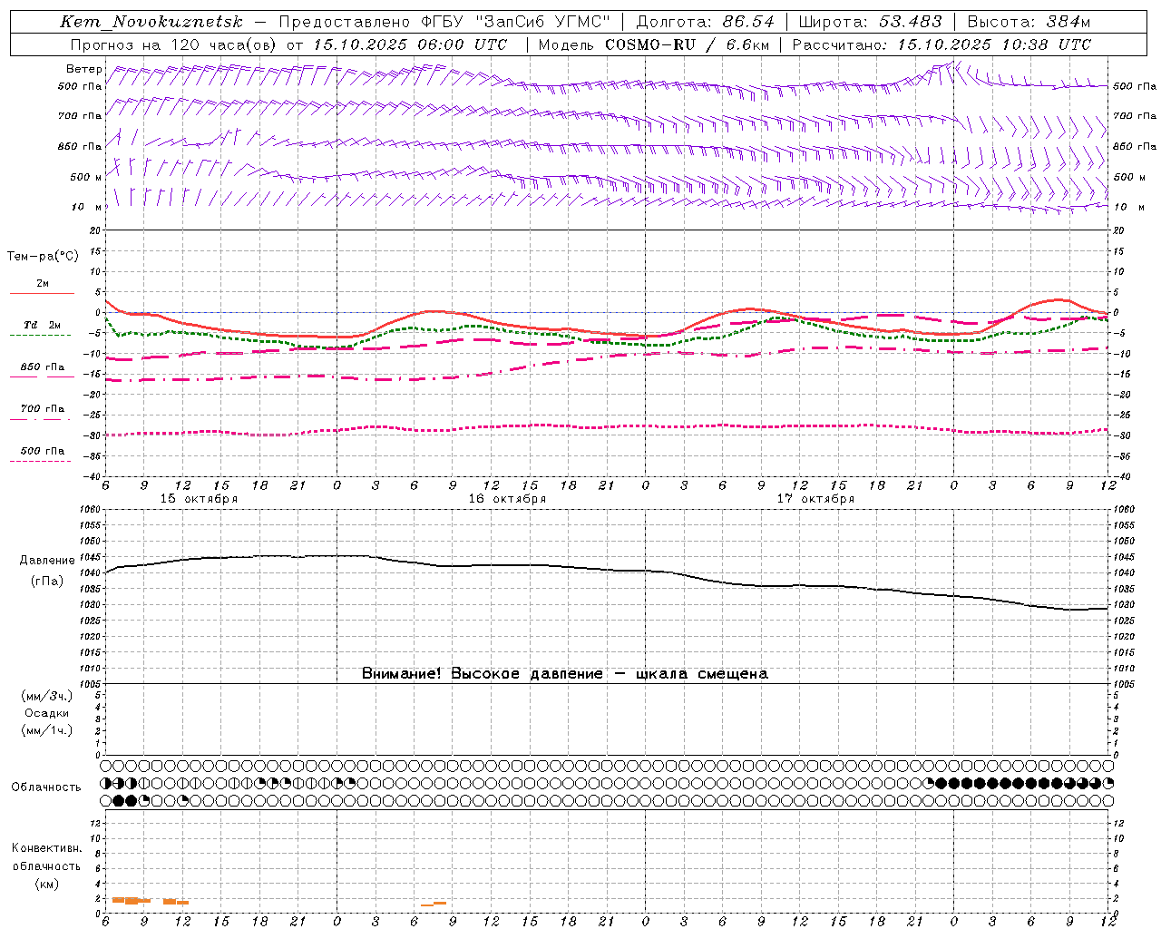This screenshot has height=929, width=1161.
Task: Click the dash-dot line sample under 700 гПа legend
Action: 40,419
